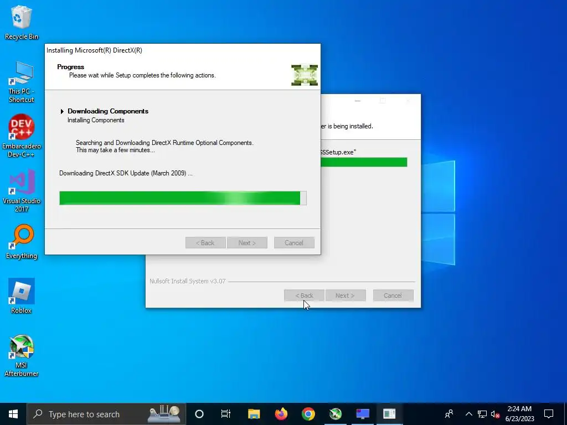Click Back in the Nullsoft installer window

(x=304, y=296)
